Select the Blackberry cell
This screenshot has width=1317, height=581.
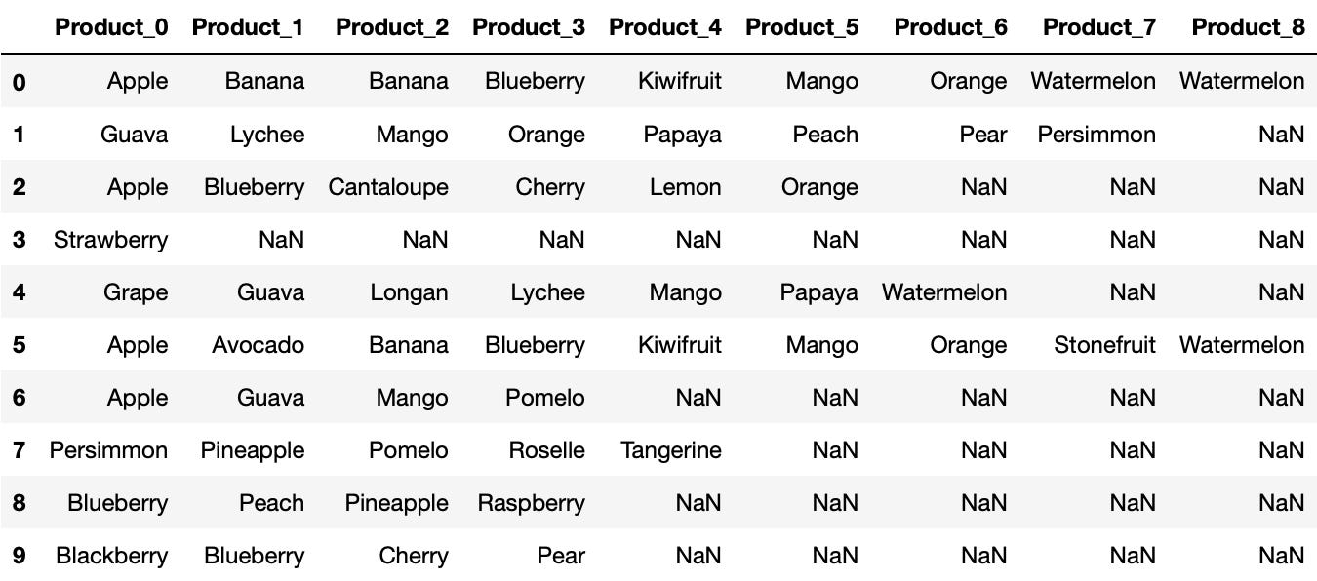111,556
